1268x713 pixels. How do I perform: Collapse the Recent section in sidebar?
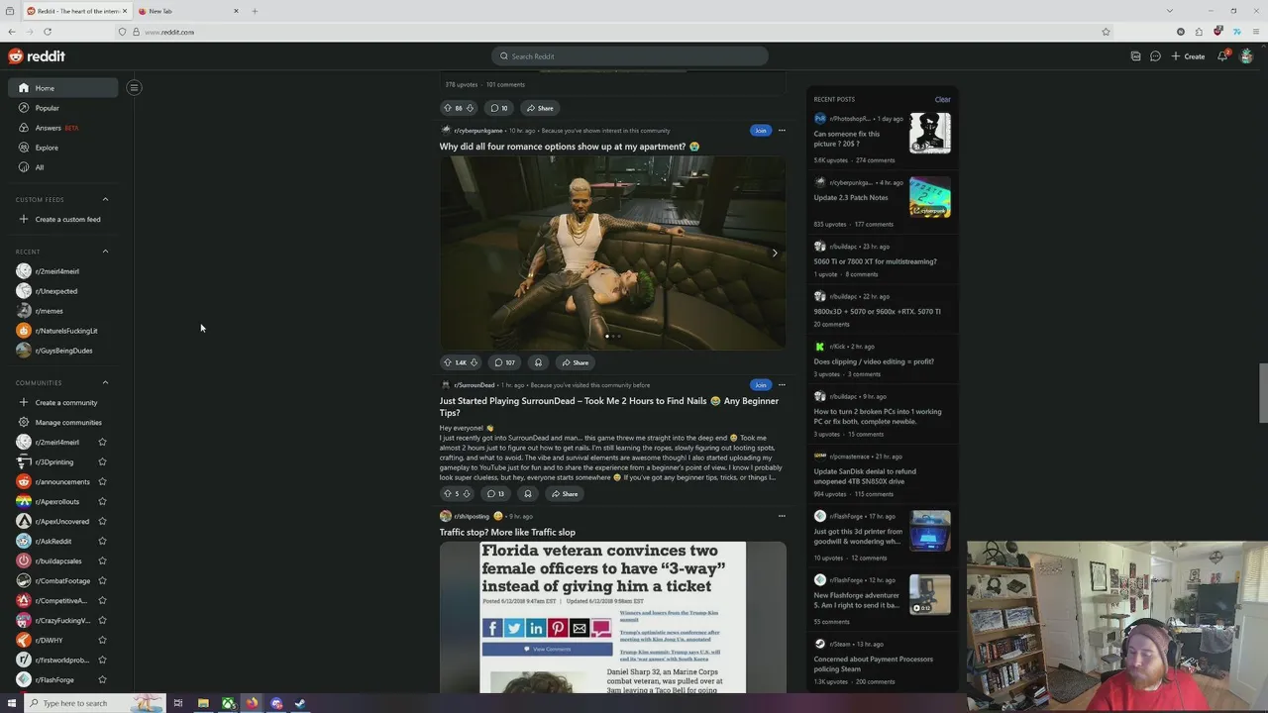106,252
